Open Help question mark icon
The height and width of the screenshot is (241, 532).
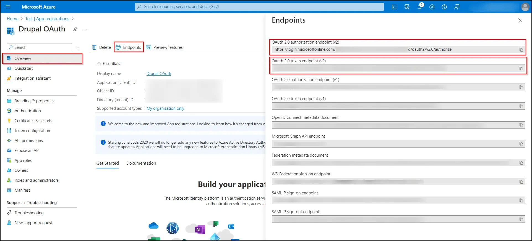(x=444, y=7)
